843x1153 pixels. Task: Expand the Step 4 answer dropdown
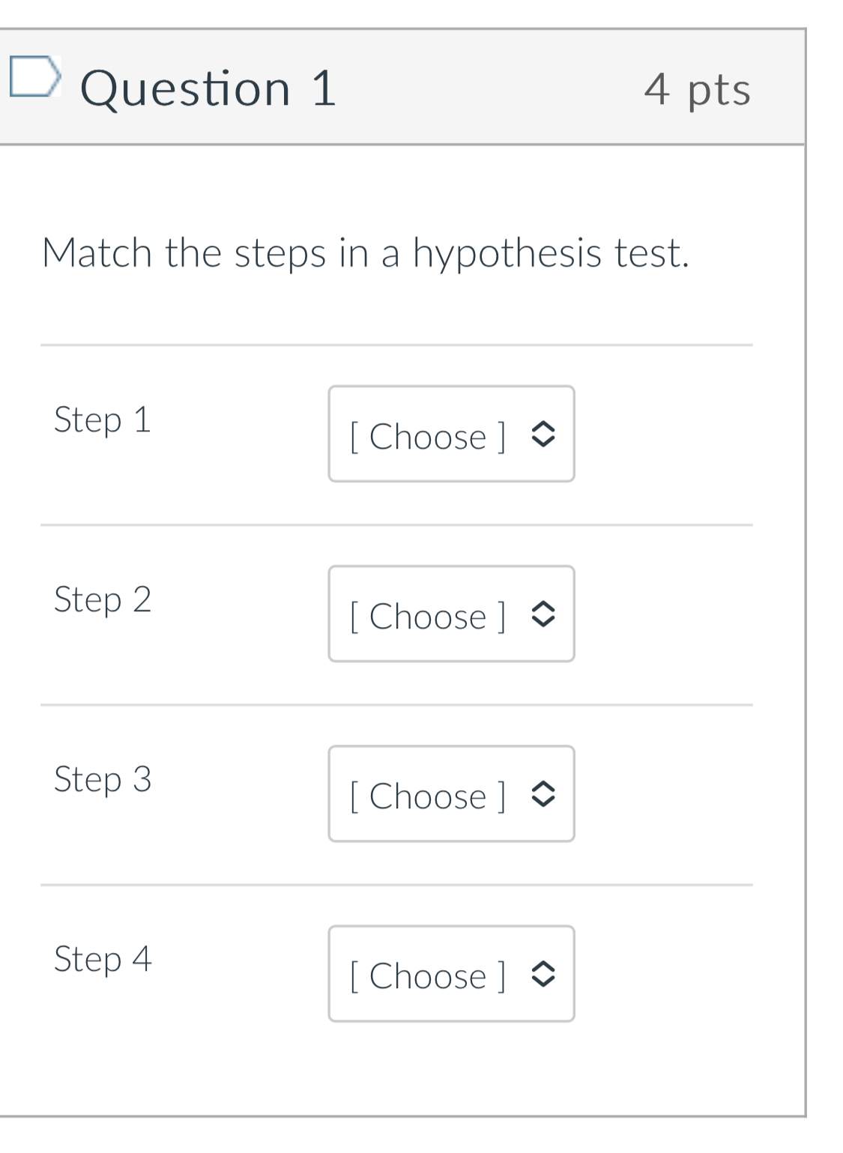(x=451, y=974)
